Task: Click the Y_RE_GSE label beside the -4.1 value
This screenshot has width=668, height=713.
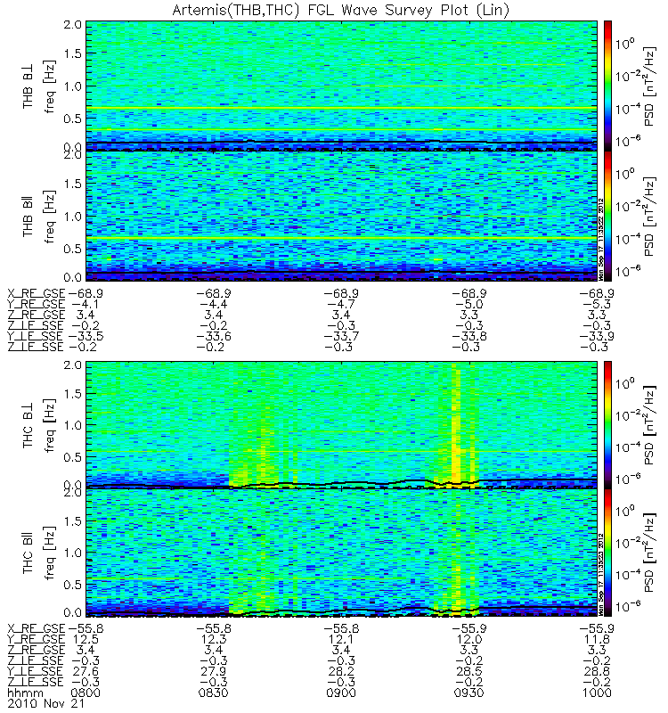Action: pos(37,304)
